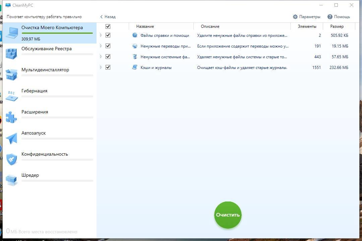Click the 309,97 МБ size value
Image resolution: width=362 pixels, height=241 pixels.
click(31, 39)
